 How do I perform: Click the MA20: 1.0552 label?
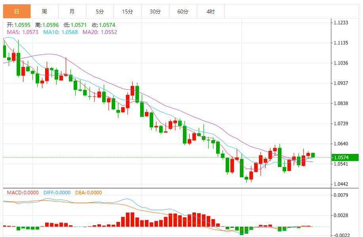pyautogui.click(x=100, y=32)
